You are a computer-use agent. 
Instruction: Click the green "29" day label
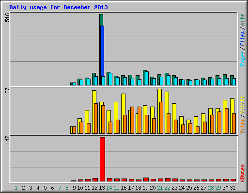[x=218, y=188]
